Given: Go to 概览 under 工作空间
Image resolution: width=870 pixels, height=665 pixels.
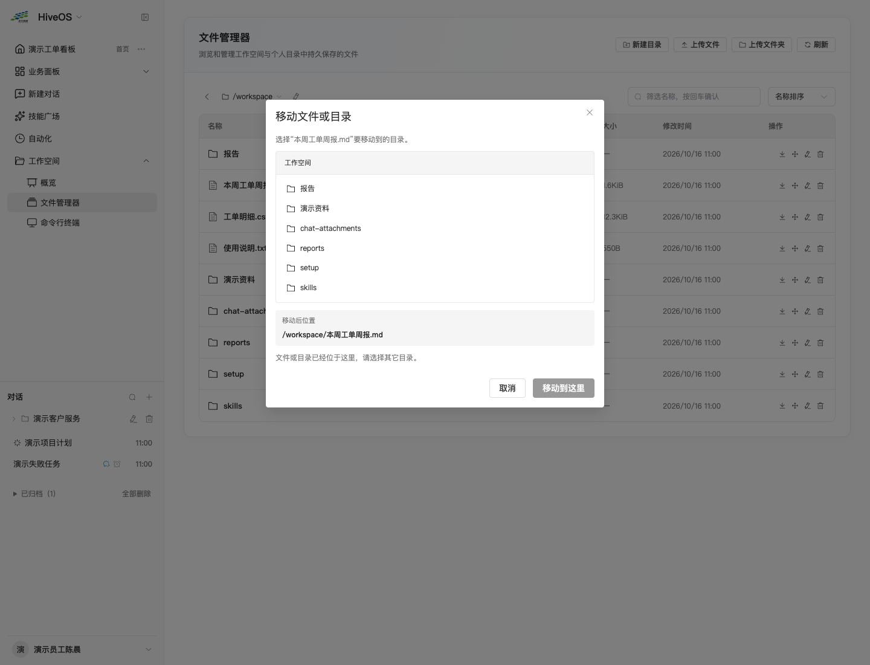Looking at the screenshot, I should click(82, 183).
